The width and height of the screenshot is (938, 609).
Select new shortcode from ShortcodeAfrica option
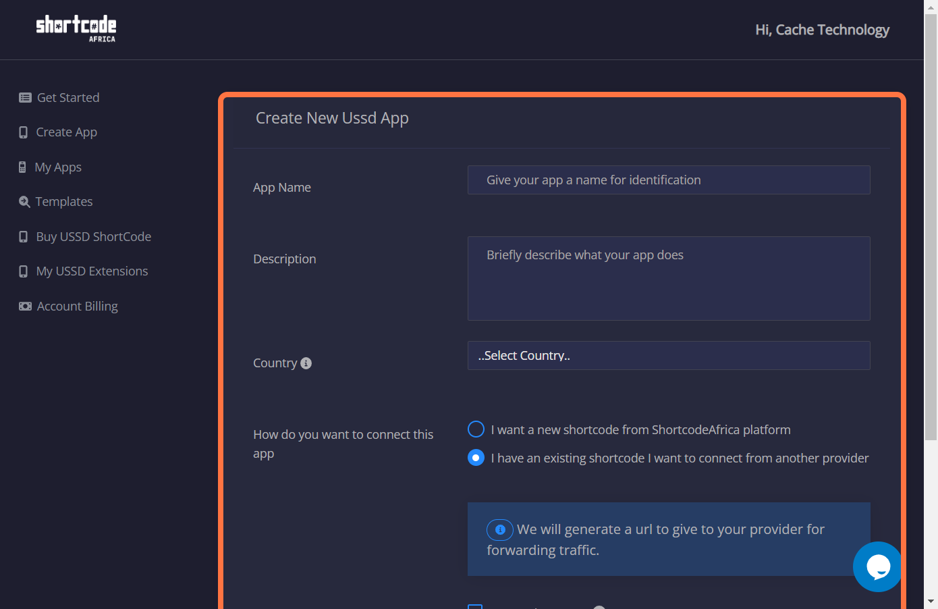click(476, 429)
